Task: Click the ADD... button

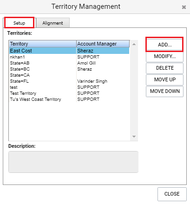Action: [x=164, y=45]
